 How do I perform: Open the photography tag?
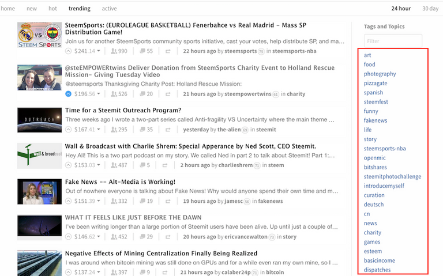[x=380, y=74]
